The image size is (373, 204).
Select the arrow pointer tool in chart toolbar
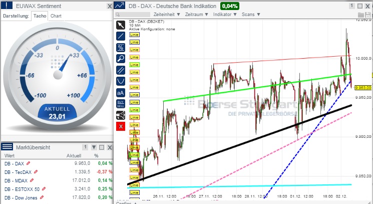click(x=121, y=25)
